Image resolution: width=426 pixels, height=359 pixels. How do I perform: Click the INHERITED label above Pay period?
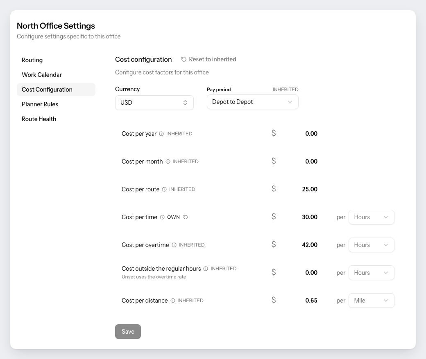tap(286, 90)
